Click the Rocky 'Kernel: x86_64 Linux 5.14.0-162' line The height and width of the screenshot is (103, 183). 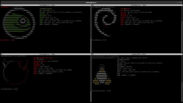(140, 63)
